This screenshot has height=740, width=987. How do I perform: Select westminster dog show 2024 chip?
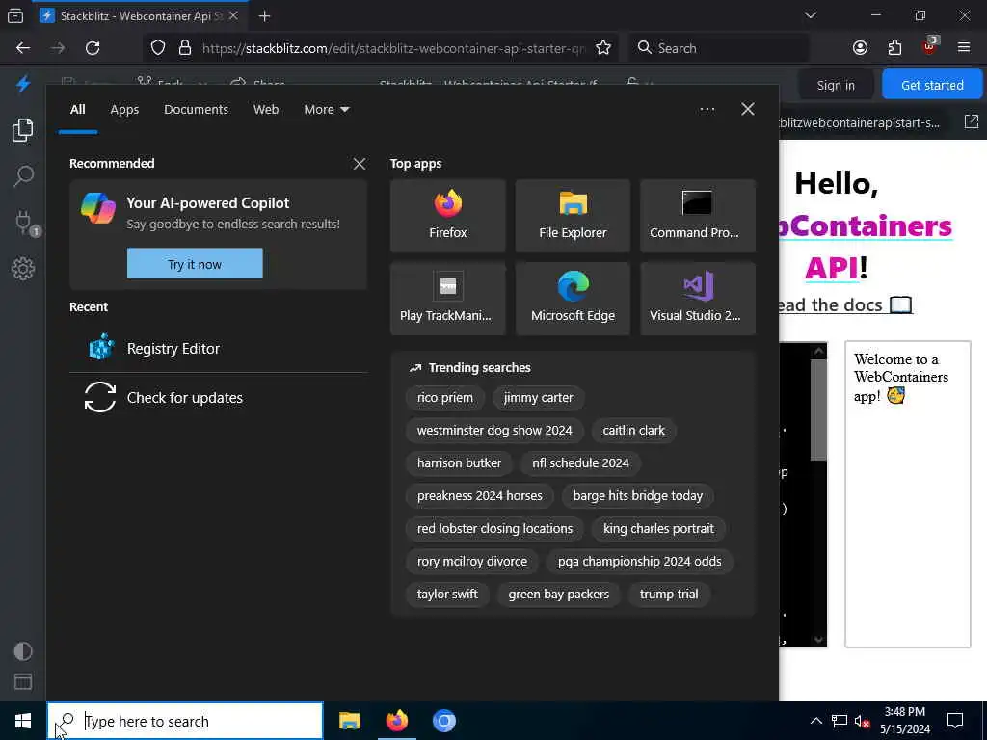tap(494, 431)
